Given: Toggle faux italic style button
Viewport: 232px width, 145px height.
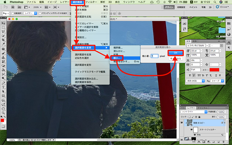Looking at the screenshot, I should coord(194,75).
